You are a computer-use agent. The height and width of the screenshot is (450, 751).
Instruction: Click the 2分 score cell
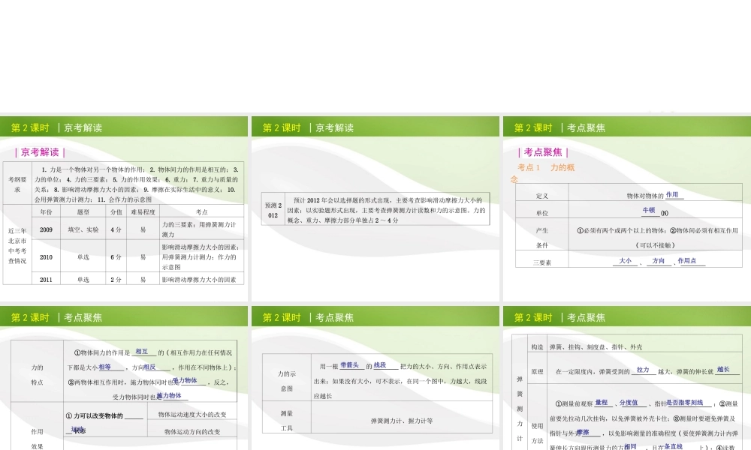click(116, 279)
